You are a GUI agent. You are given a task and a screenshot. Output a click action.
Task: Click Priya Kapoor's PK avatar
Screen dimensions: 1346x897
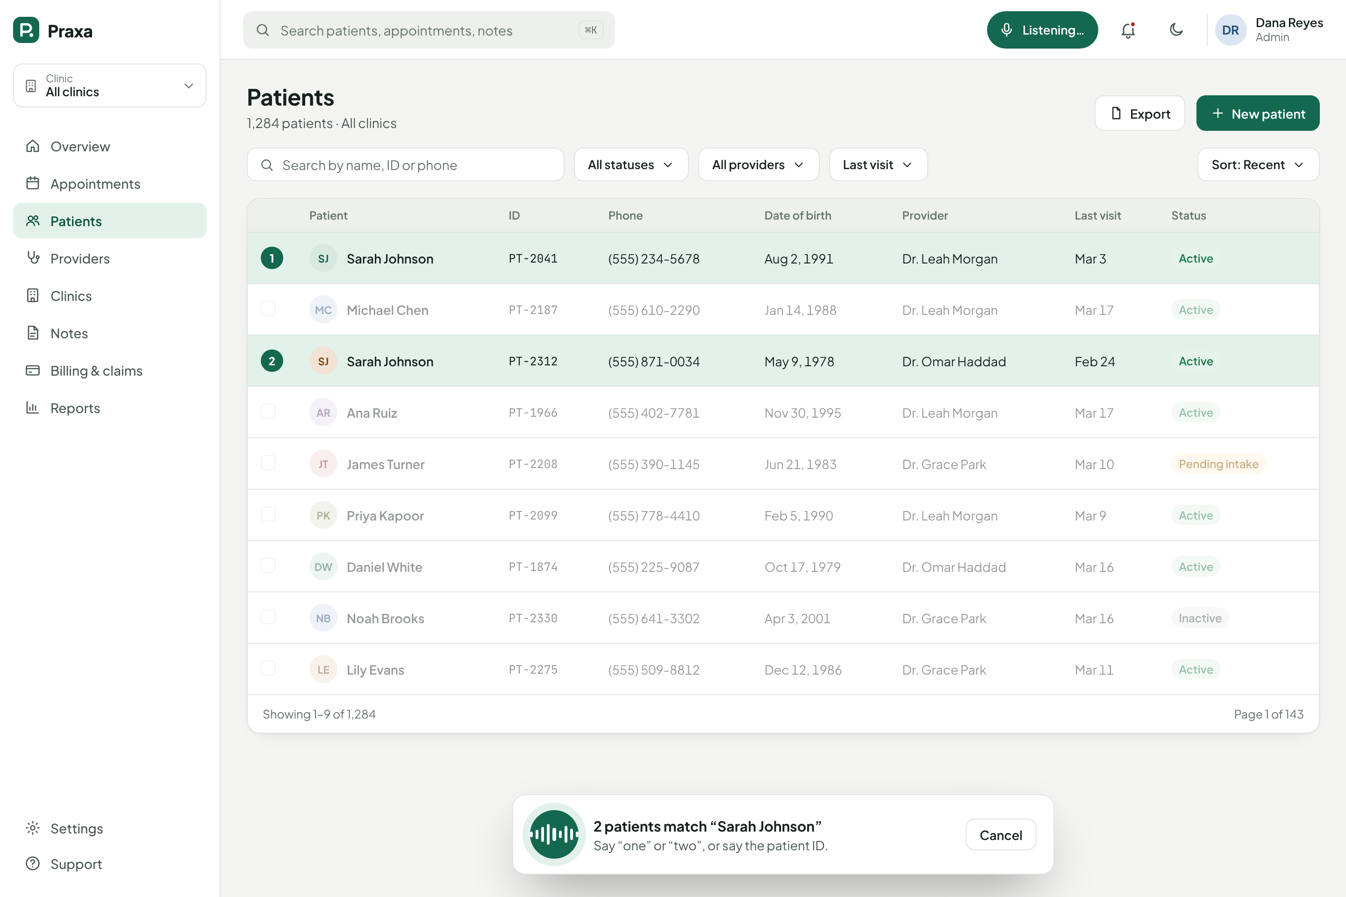click(x=323, y=515)
